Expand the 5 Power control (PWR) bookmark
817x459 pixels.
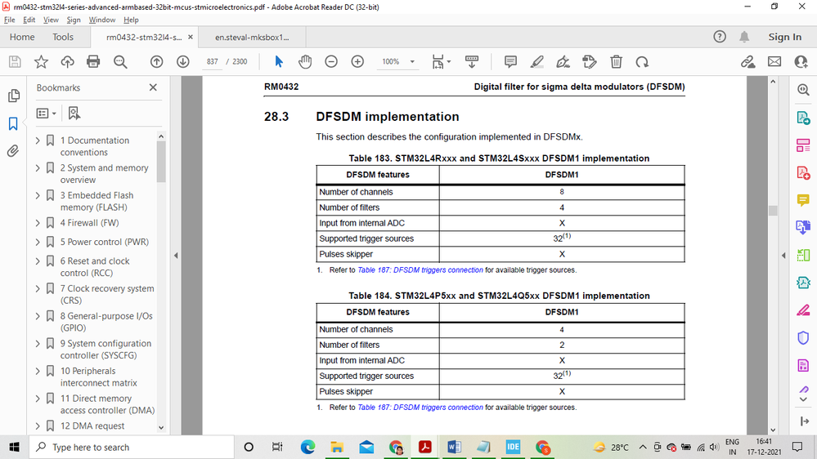[x=38, y=242]
